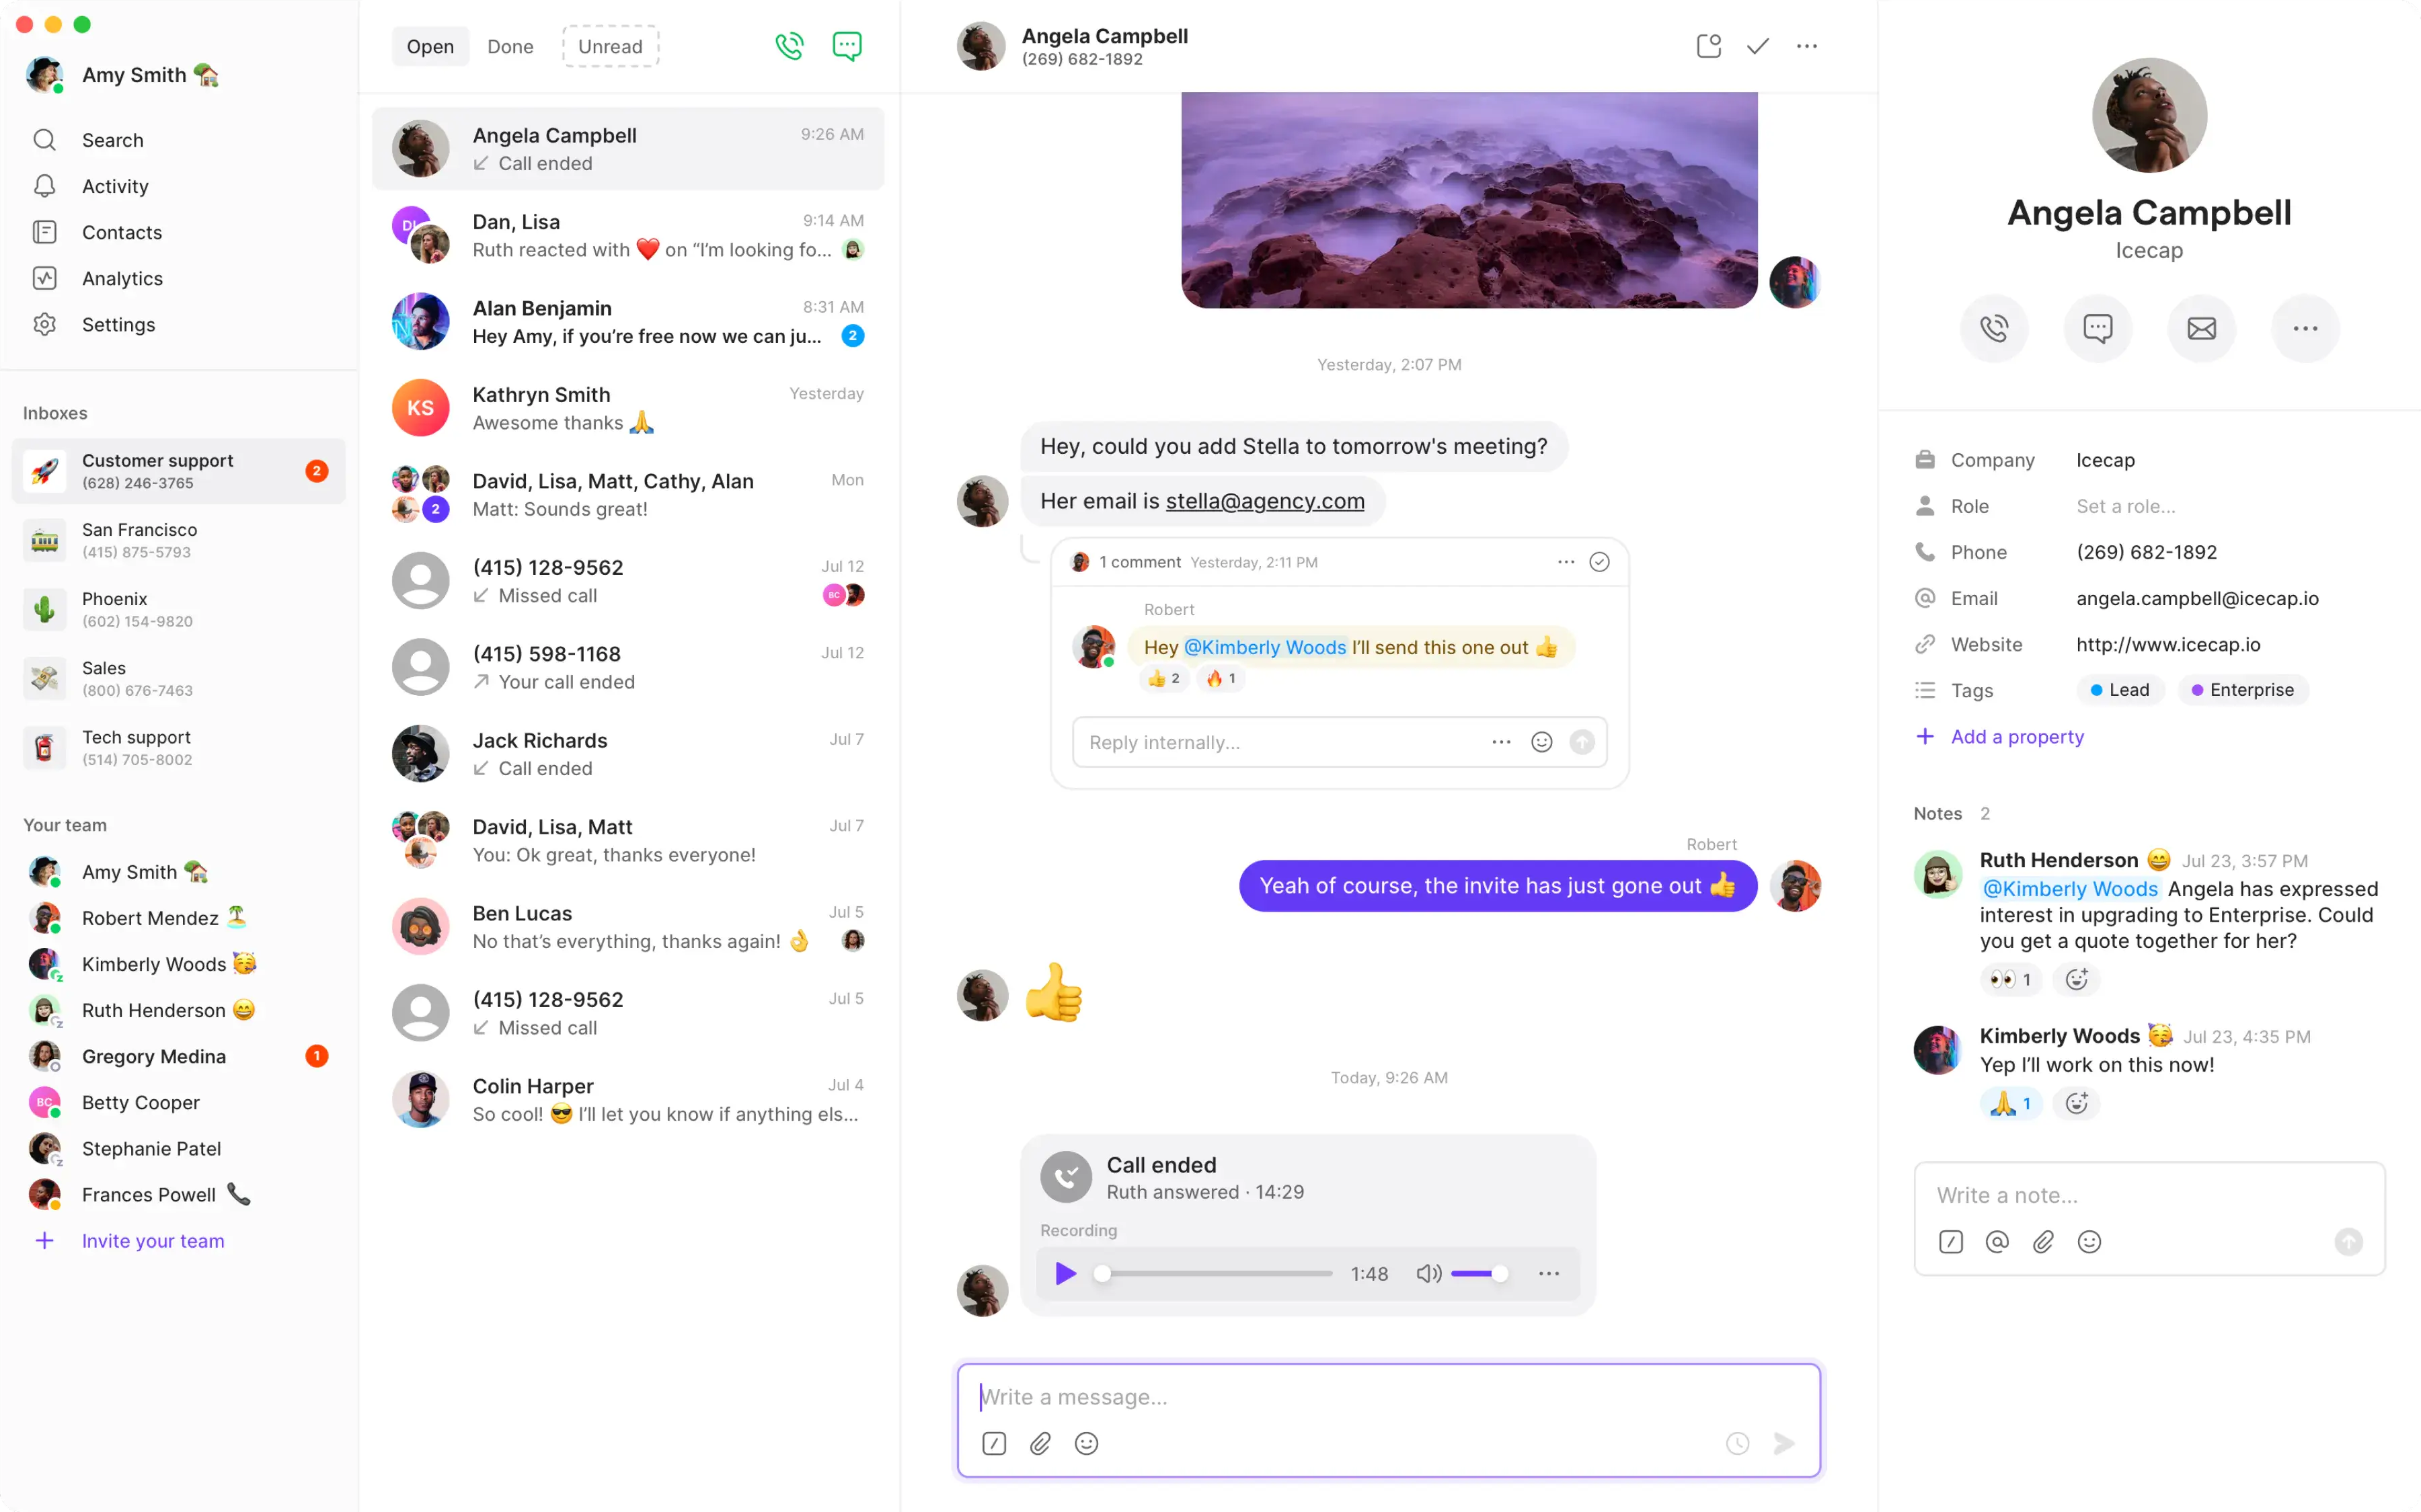Click the SMS/chat icon in contact panel
Viewport: 2421px width, 1512px height.
[2096, 327]
